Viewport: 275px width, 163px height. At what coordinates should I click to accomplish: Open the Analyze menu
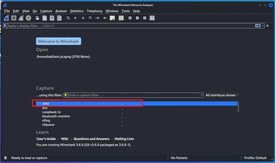[x=61, y=11]
